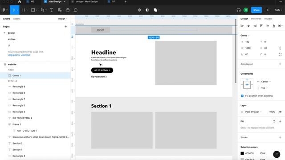
Task: Click the Share button
Action: [x=256, y=10]
